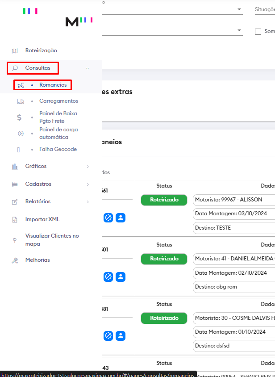This screenshot has height=377, width=275.
Task: Click the Falha Geocode icon
Action: coord(18,150)
